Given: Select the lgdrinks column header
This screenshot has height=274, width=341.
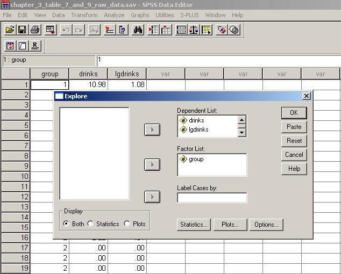Looking at the screenshot, I should coord(127,74).
